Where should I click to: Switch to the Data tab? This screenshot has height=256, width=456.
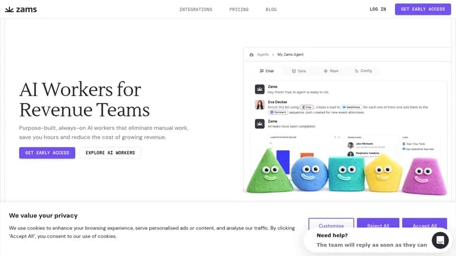(299, 71)
